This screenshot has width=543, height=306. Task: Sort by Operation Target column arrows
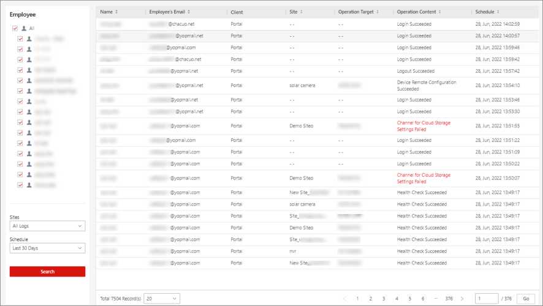[378, 12]
